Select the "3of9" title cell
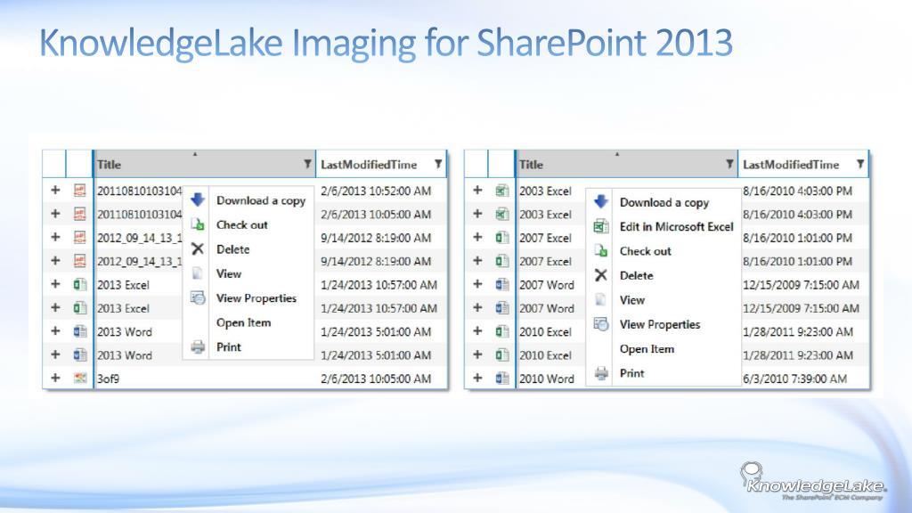Viewport: 912px width, 513px height. point(108,379)
